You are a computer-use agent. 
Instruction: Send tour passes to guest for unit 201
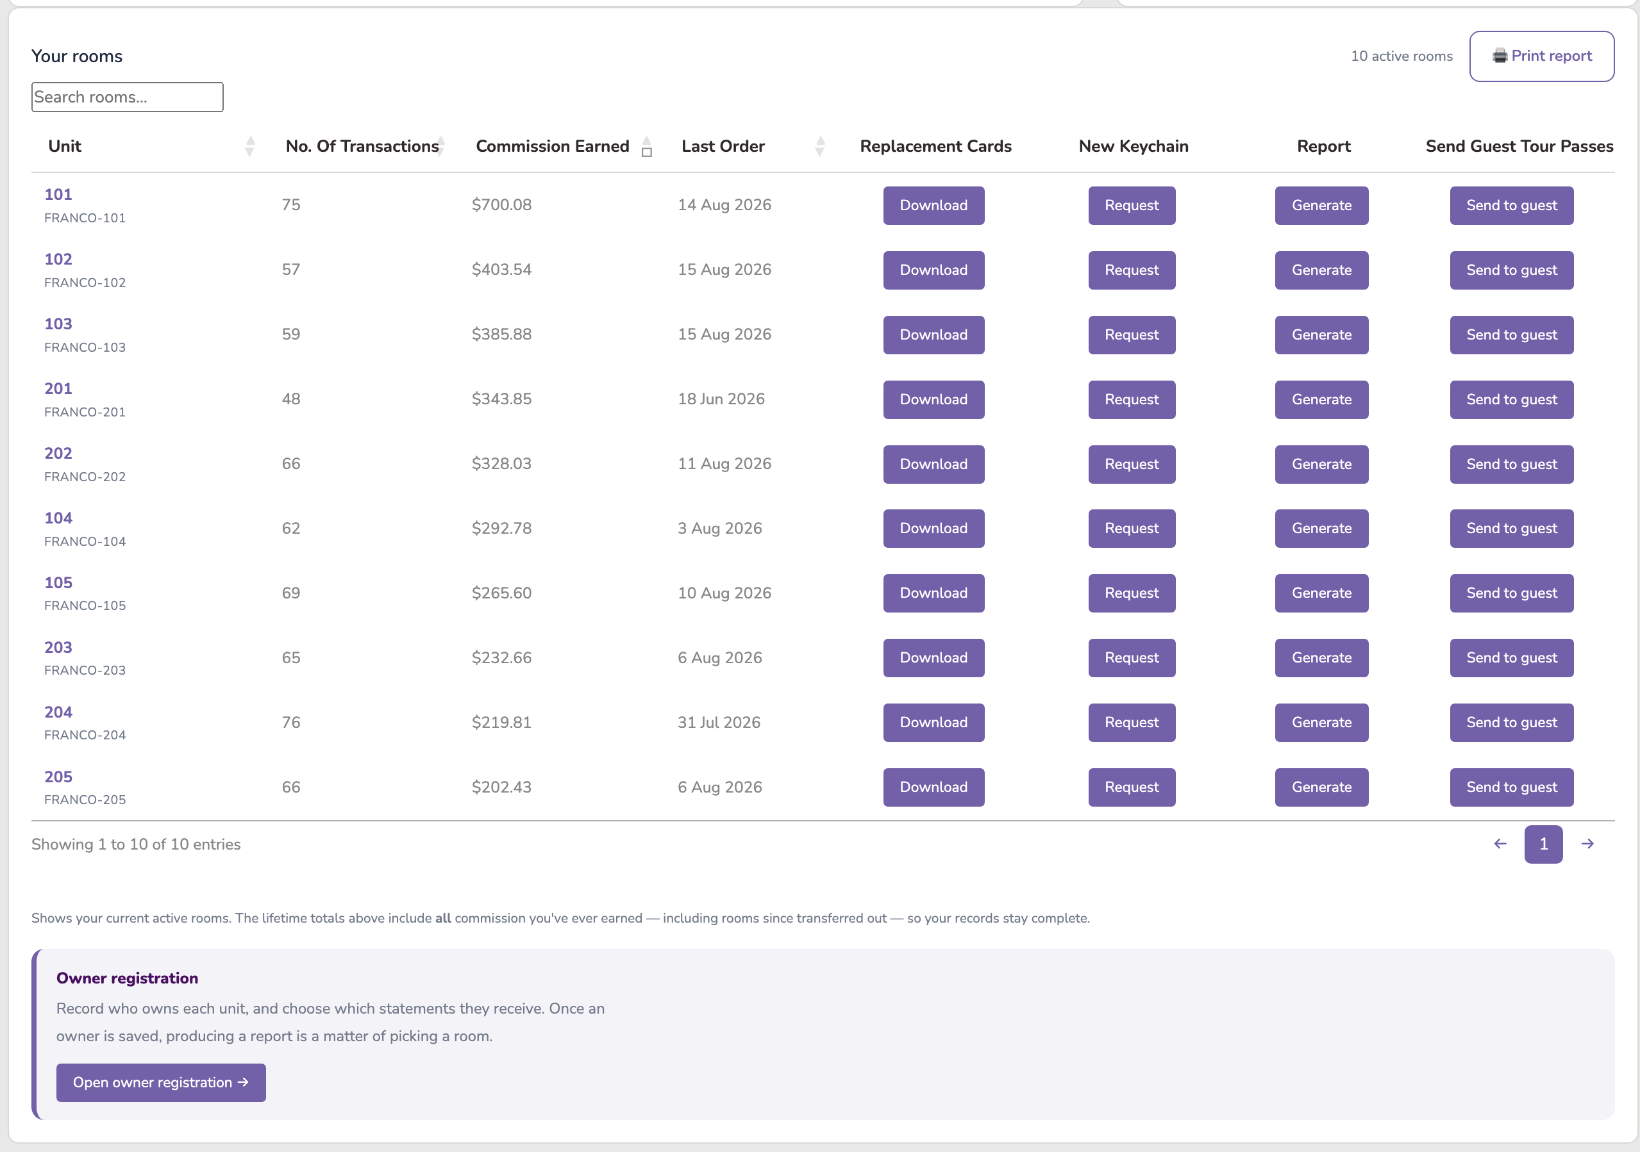coord(1511,400)
